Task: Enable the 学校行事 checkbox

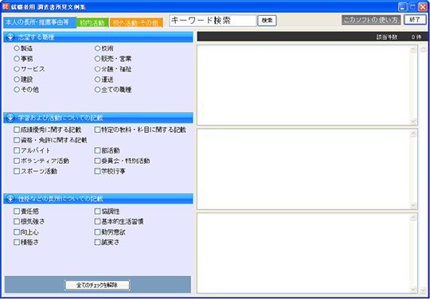Action: coord(97,171)
